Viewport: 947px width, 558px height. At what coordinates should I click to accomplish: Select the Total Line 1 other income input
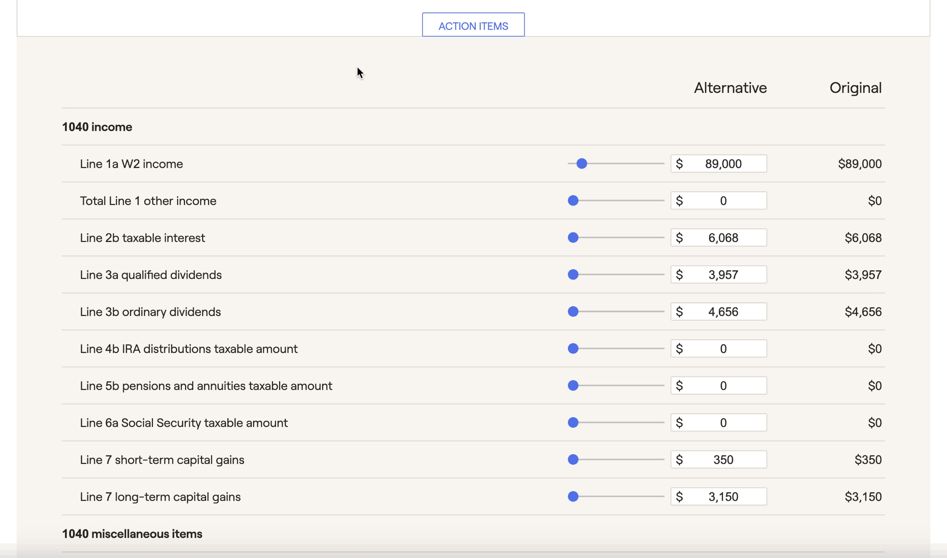pos(719,201)
